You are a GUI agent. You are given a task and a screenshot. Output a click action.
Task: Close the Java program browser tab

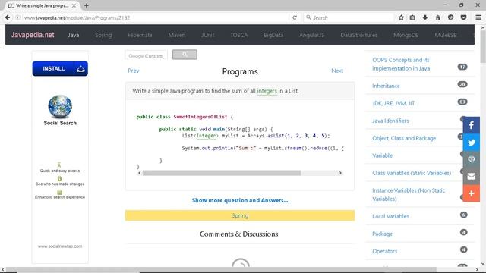click(74, 5)
